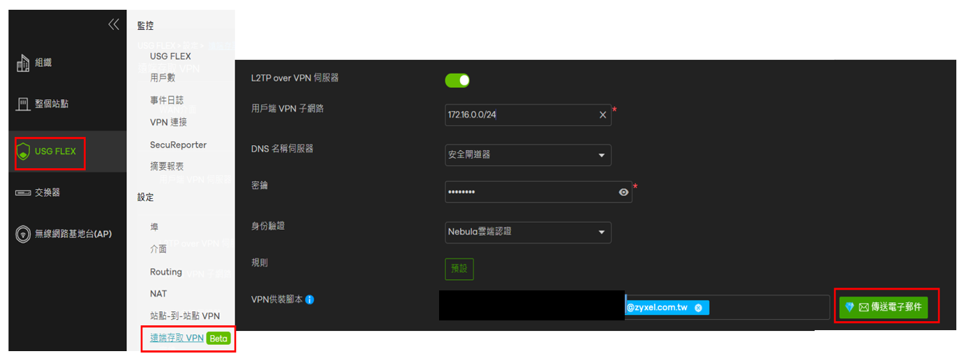964x356 pixels.
Task: Open the DNS 名稱伺服器 dropdown
Action: click(528, 155)
